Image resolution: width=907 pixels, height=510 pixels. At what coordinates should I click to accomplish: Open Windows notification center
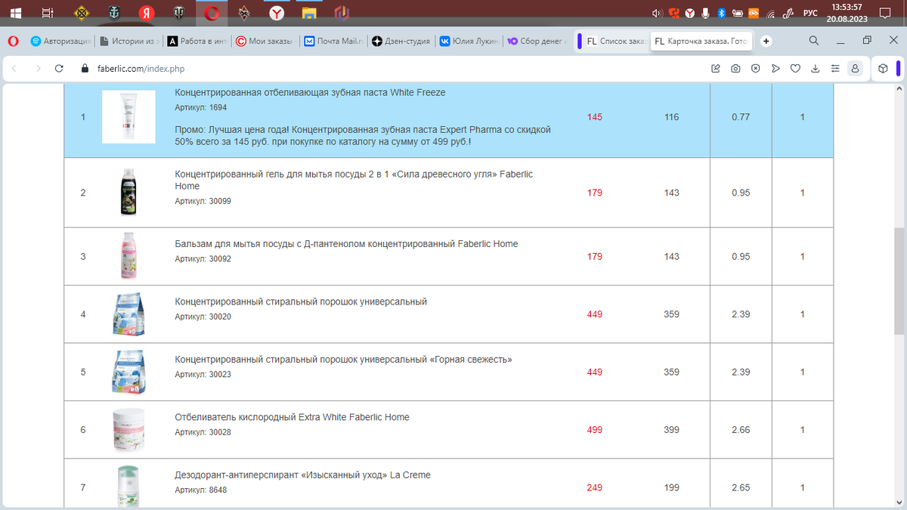(x=885, y=13)
